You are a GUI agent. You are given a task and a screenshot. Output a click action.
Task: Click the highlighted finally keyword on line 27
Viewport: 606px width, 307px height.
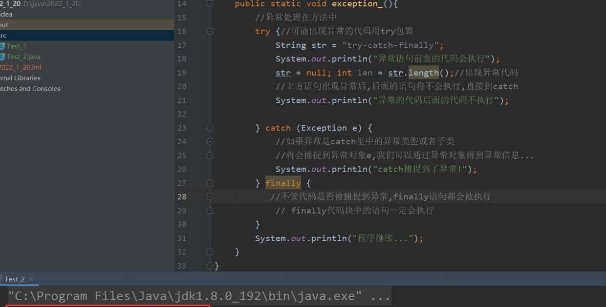pyautogui.click(x=283, y=183)
